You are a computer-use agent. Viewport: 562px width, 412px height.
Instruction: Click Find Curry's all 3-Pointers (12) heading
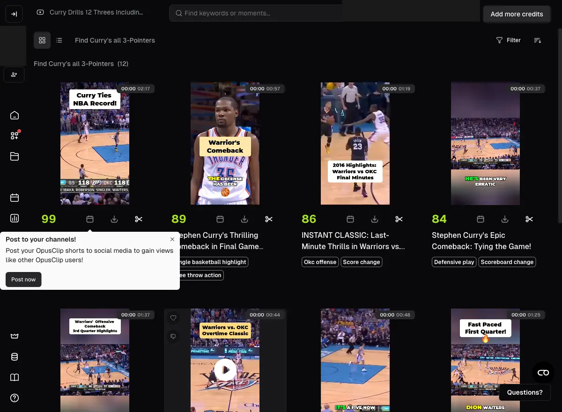81,64
